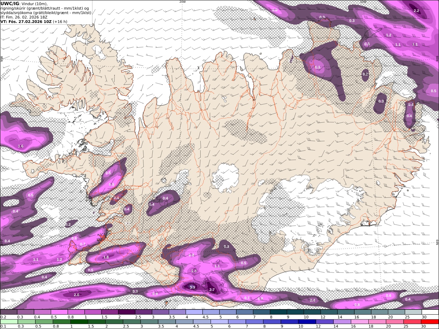The width and height of the screenshot is (439, 329).
Task: Pick the slate blue swatch labeled 6, snow legend
Action: pyautogui.click(x=245, y=312)
